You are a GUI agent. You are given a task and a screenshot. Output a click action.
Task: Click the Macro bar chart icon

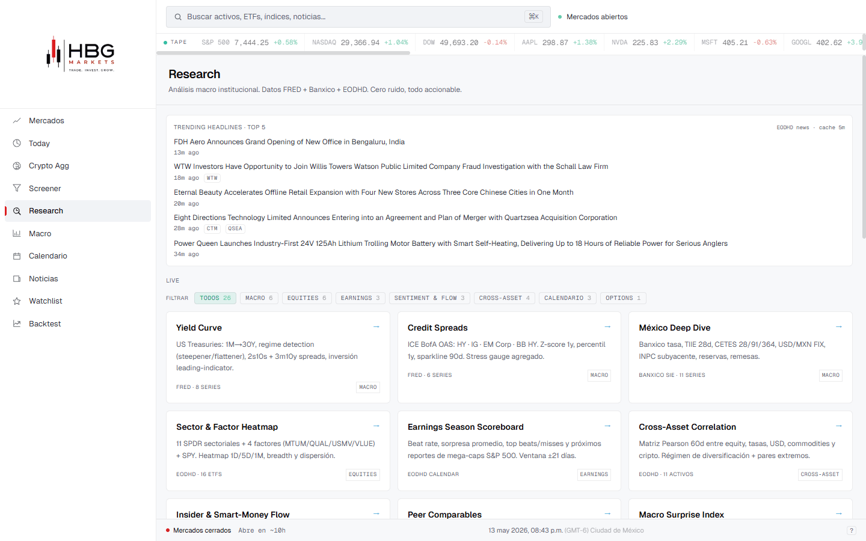(17, 234)
